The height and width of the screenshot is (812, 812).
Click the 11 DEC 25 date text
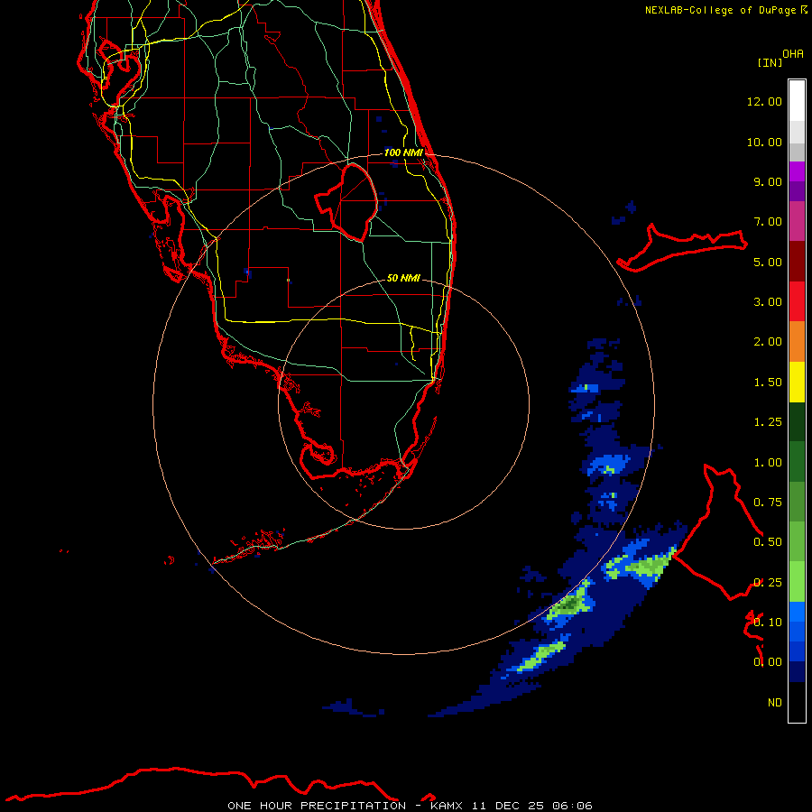click(506, 806)
